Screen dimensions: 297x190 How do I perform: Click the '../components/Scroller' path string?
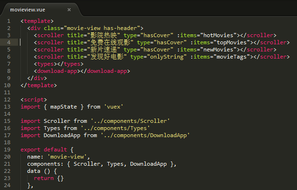(130, 121)
